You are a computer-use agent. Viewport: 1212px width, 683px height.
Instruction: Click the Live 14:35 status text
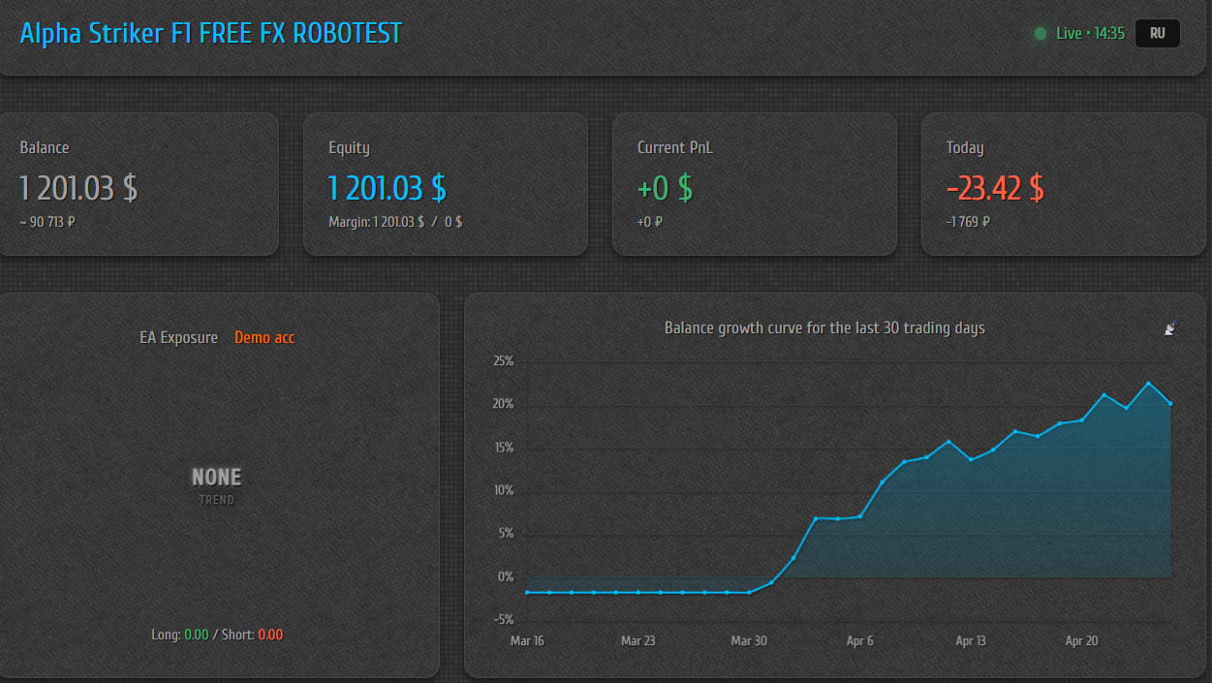coord(1090,34)
